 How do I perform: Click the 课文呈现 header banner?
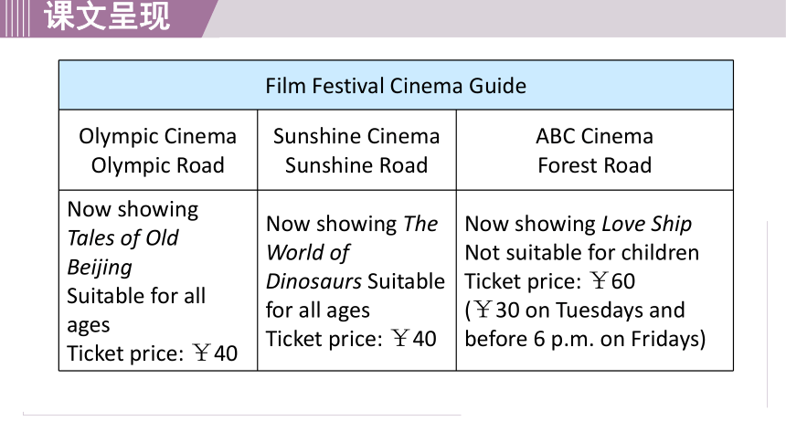click(x=108, y=16)
